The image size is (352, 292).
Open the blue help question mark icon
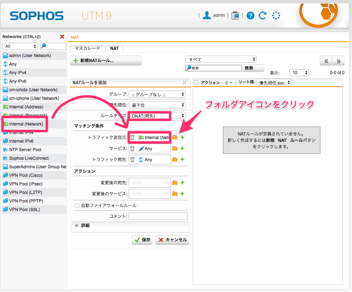(250, 16)
